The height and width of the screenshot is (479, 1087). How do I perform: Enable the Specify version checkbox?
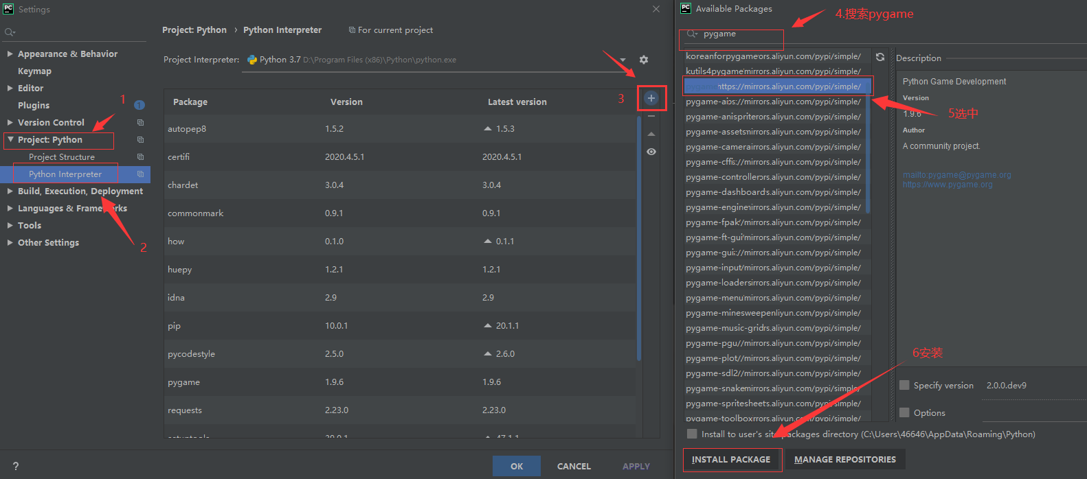pyautogui.click(x=904, y=386)
